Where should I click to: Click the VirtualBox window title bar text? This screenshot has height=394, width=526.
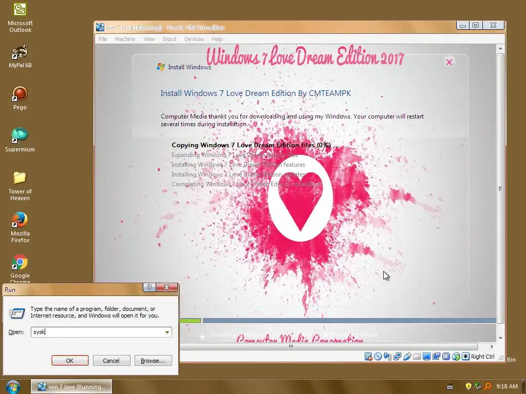(165, 28)
